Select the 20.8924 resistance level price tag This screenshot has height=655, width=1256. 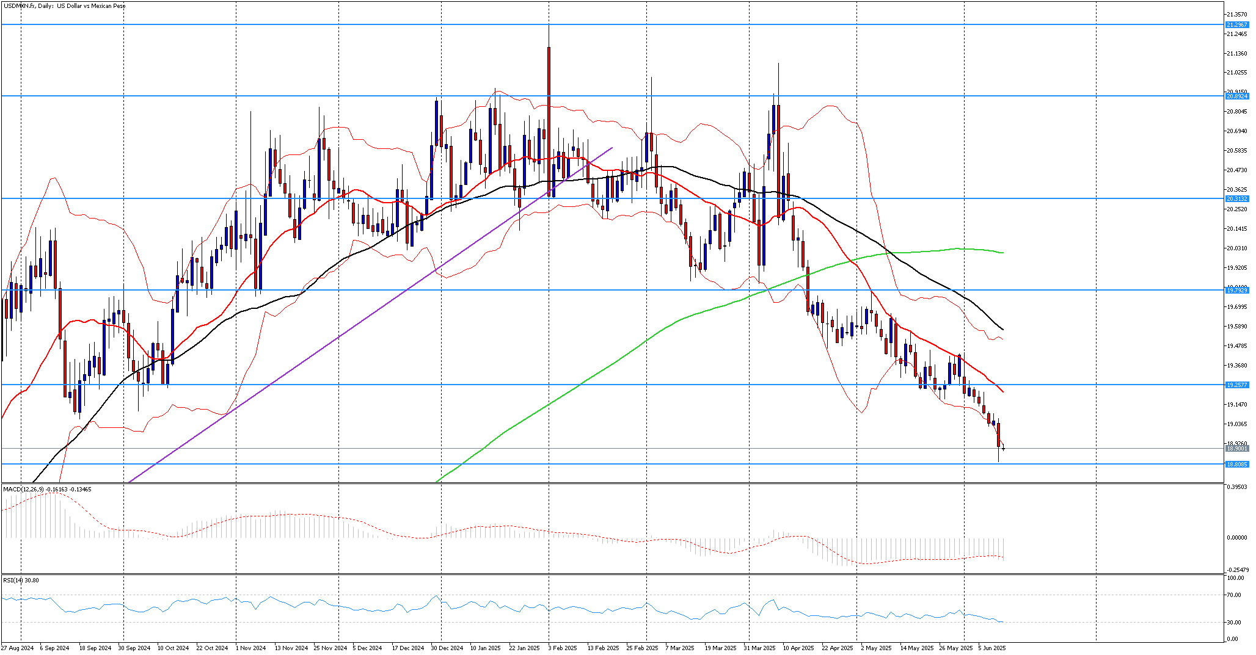[1237, 96]
